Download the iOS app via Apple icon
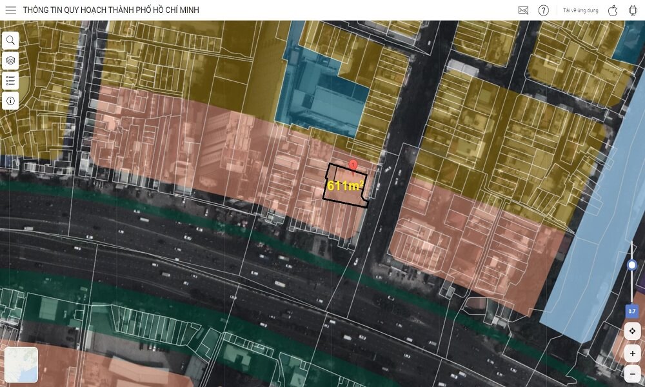 point(613,10)
